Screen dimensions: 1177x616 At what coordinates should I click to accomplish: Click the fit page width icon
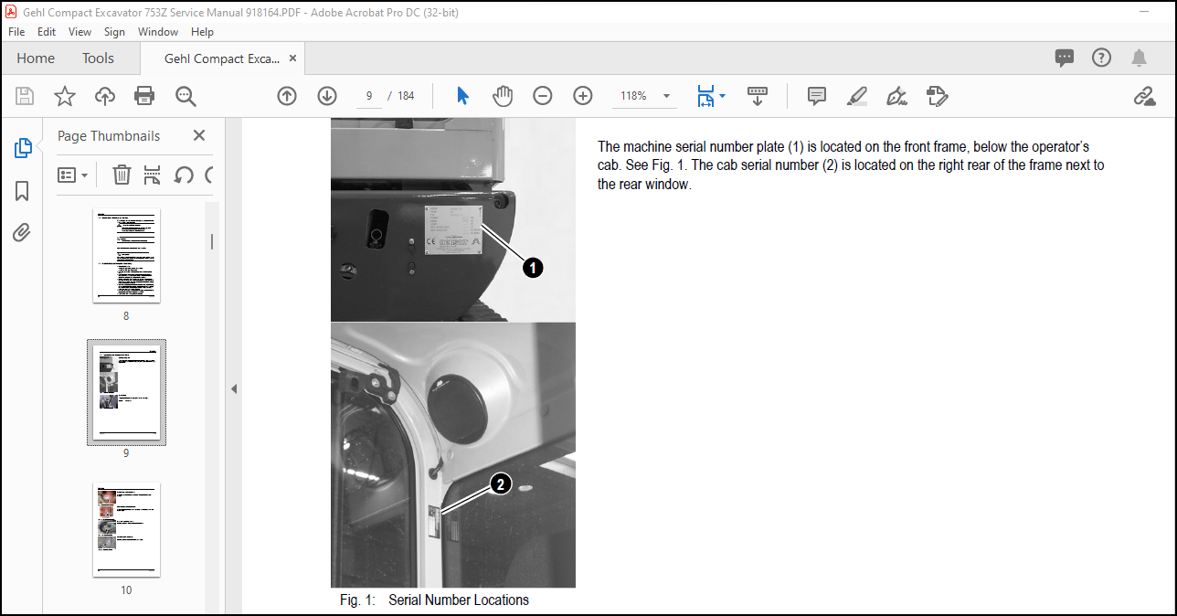pyautogui.click(x=705, y=96)
